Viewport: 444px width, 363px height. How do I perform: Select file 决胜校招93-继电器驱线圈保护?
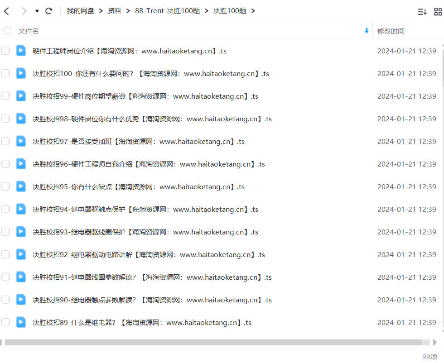pyautogui.click(x=145, y=232)
